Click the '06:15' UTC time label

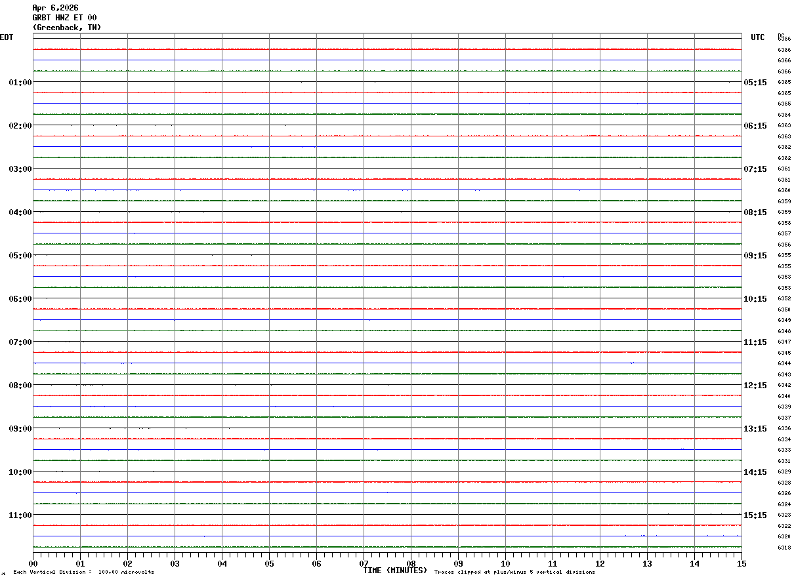pos(755,126)
